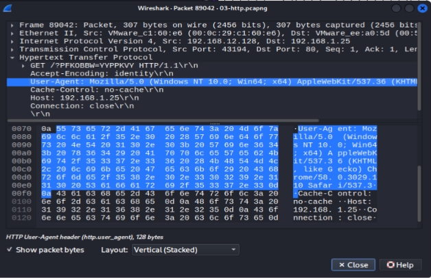The width and height of the screenshot is (431, 278).
Task: Click ASCII text 'nnection : close'
Action: (x=332, y=218)
